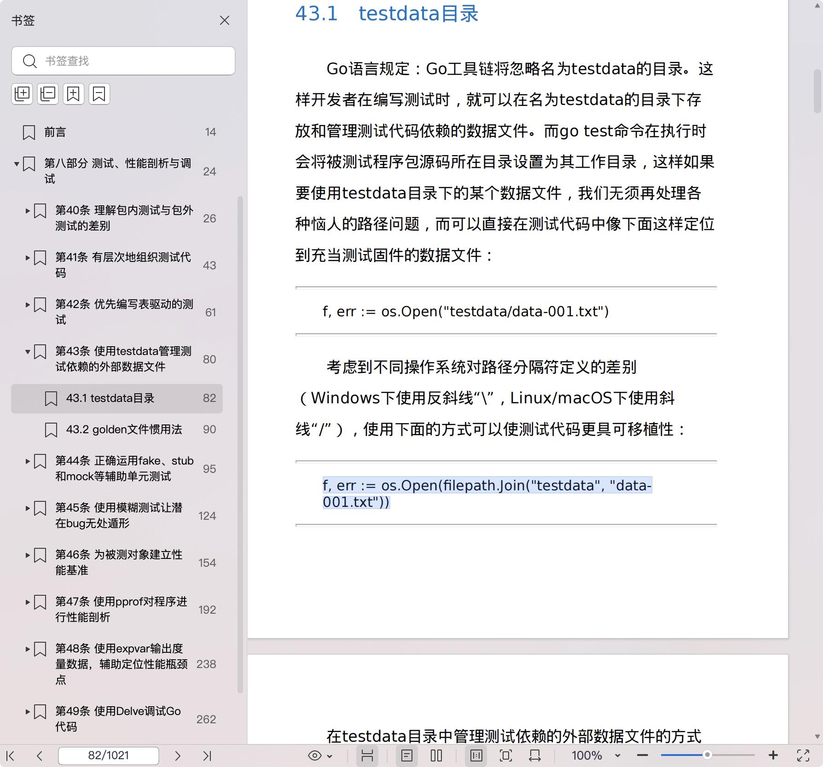The width and height of the screenshot is (823, 767).
Task: Close the bookmarks panel
Action: coord(225,20)
